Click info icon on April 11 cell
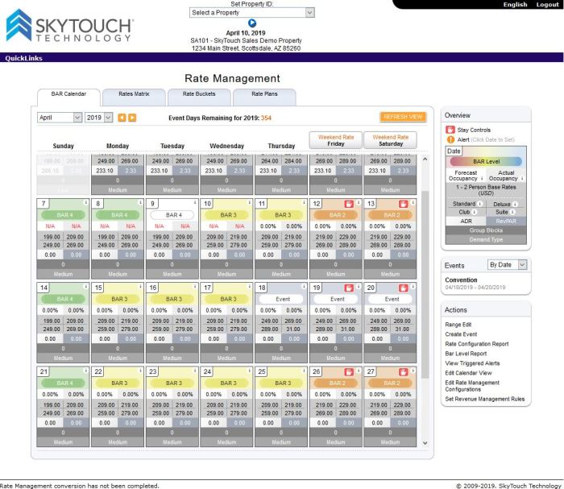This screenshot has height=489, width=564. [x=305, y=202]
